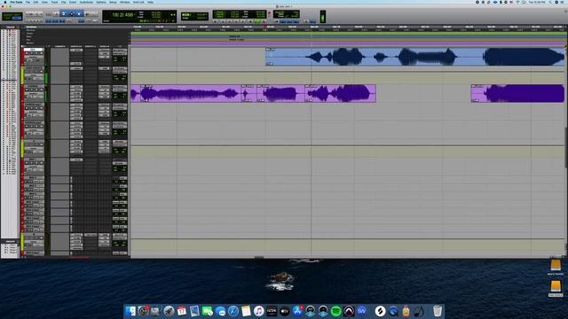
Task: Record-enable the first audio track
Action: click(x=27, y=53)
